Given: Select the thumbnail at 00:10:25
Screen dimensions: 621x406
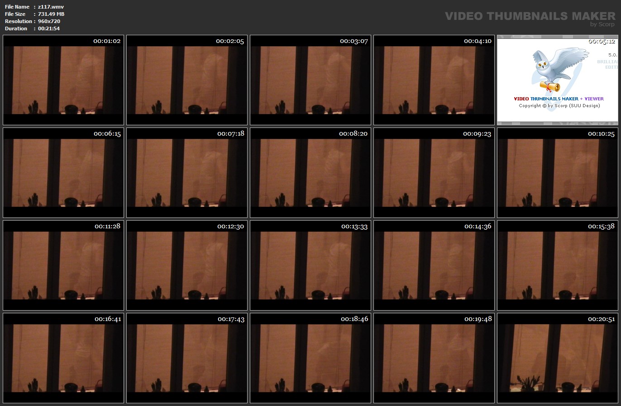Looking at the screenshot, I should [558, 173].
